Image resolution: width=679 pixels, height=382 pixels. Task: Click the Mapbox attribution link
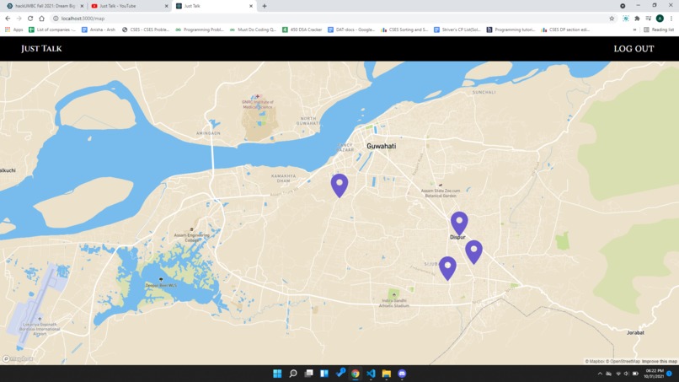tap(595, 361)
